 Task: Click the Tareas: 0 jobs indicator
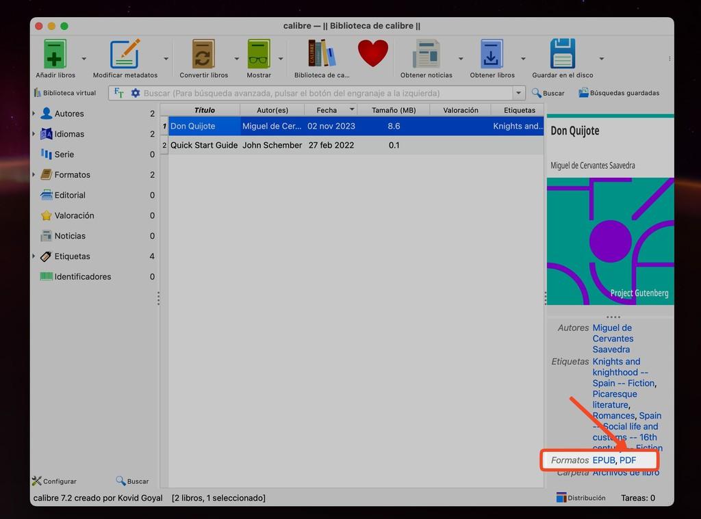click(638, 498)
